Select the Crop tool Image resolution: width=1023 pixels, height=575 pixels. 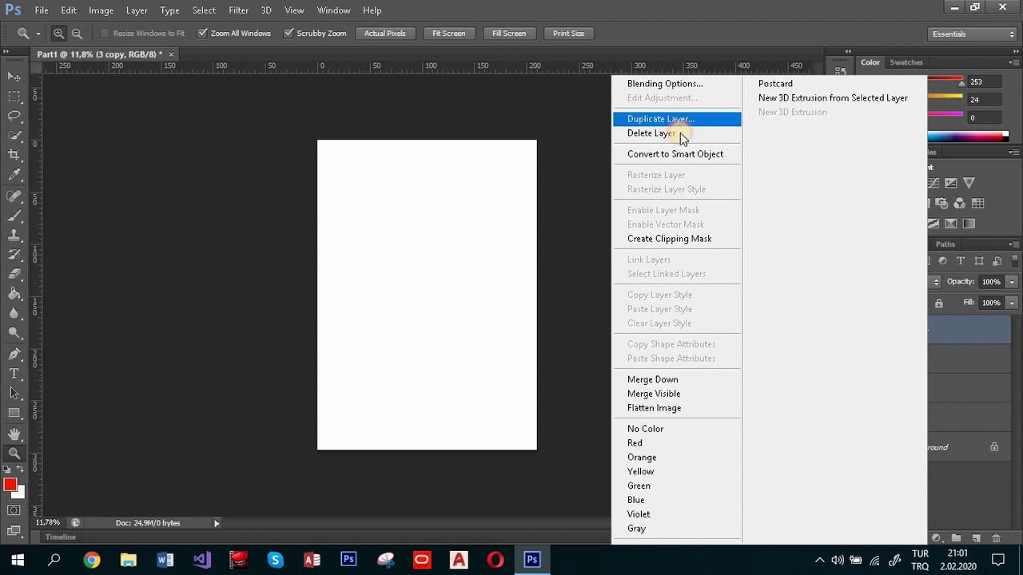tap(14, 155)
